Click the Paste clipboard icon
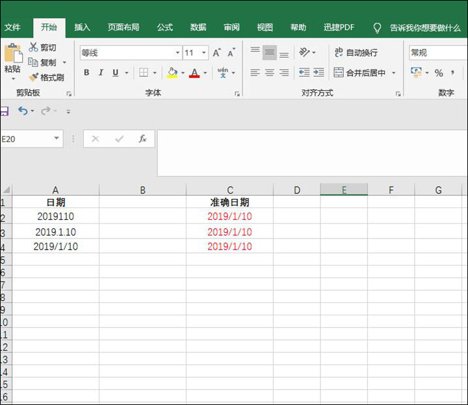This screenshot has height=405, width=468. point(13,53)
